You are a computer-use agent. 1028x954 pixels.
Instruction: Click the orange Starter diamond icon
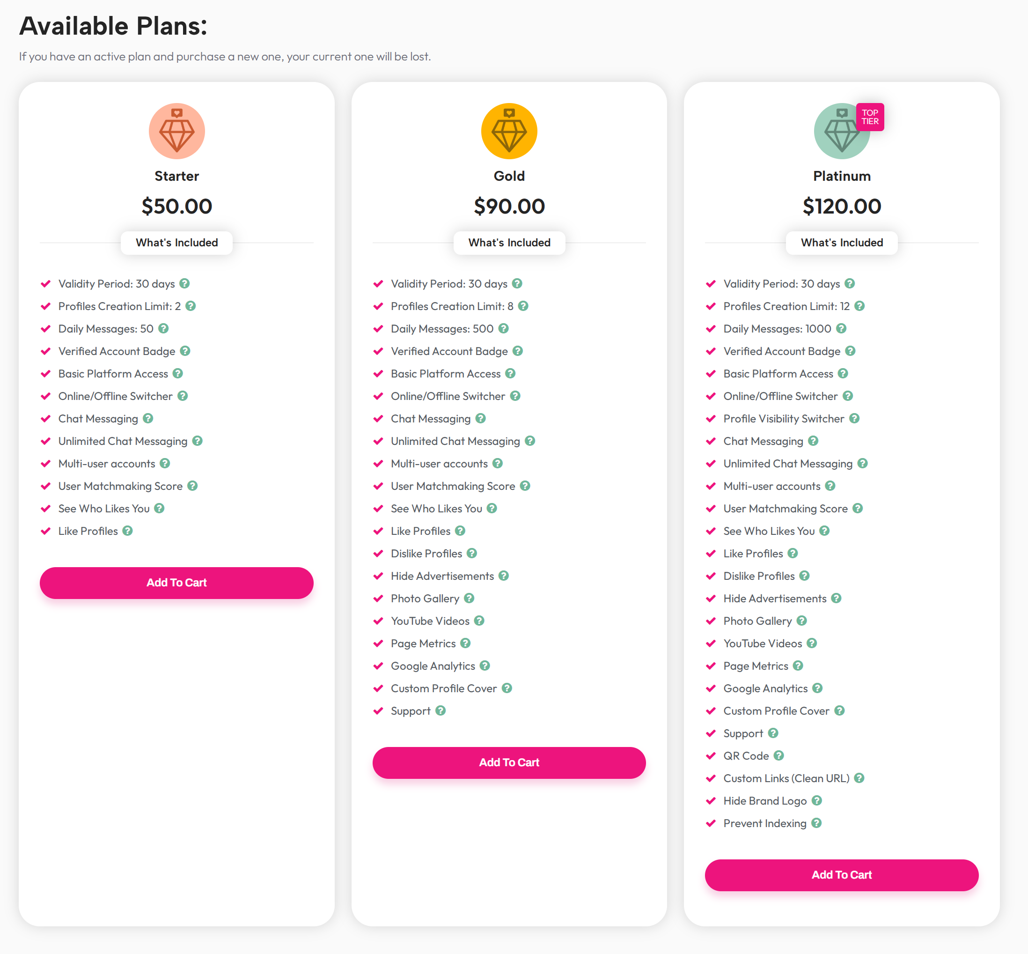pyautogui.click(x=176, y=131)
